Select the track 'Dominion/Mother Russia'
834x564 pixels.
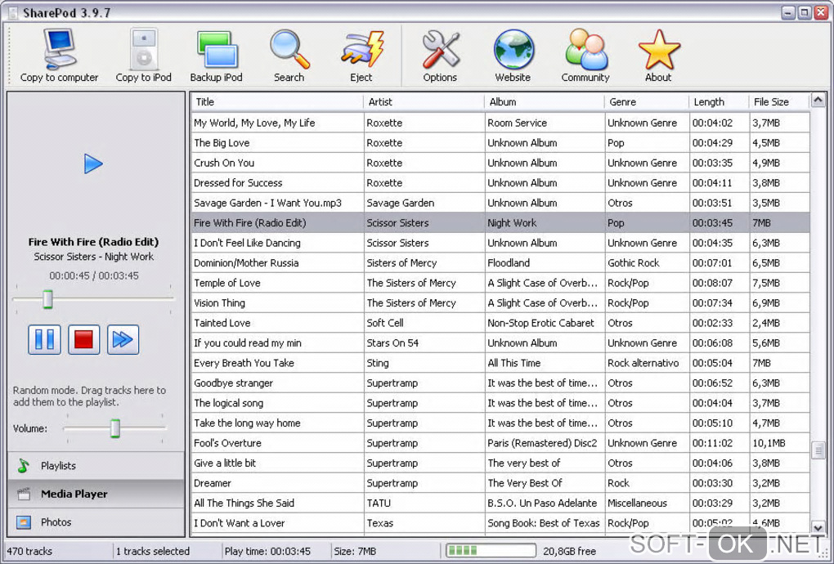[x=500, y=263]
